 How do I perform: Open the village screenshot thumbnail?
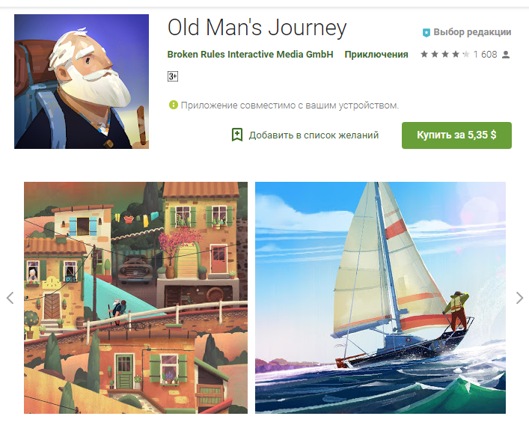coord(135,298)
